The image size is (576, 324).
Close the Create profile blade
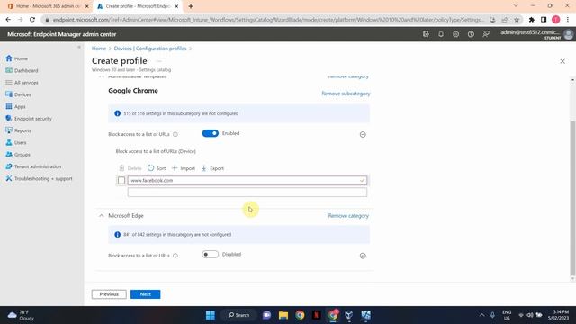click(562, 61)
